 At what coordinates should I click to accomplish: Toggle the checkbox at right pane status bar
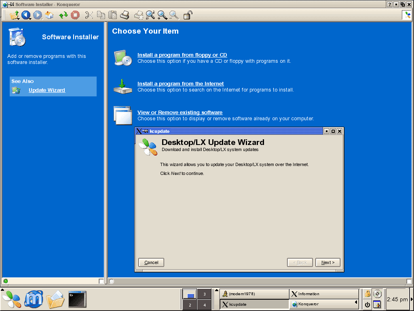(x=409, y=281)
